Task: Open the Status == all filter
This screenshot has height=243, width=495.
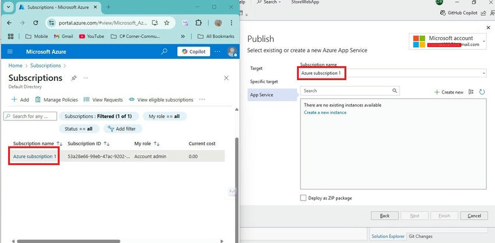Action: [79, 128]
